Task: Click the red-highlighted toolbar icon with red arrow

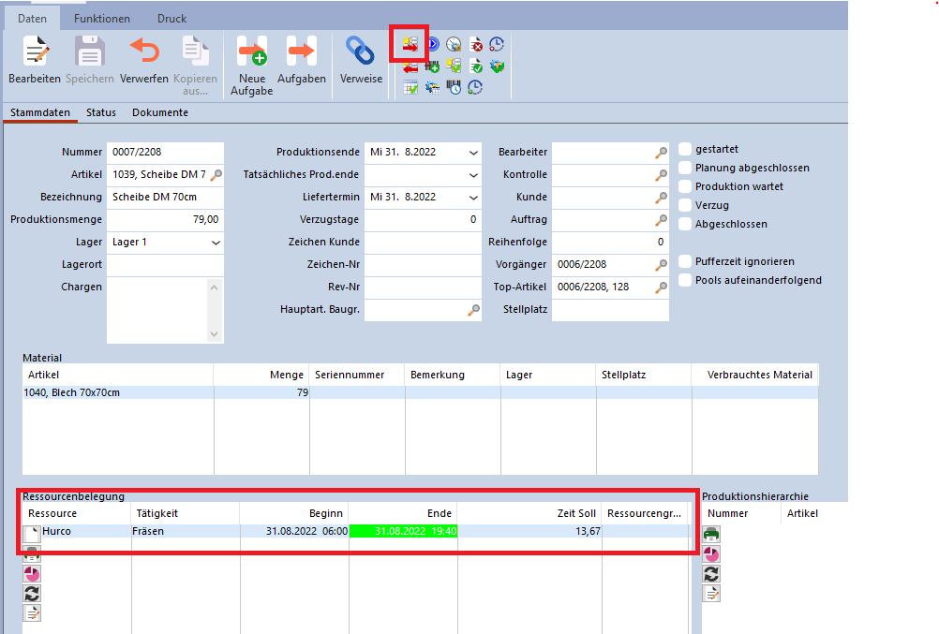Action: pos(410,44)
